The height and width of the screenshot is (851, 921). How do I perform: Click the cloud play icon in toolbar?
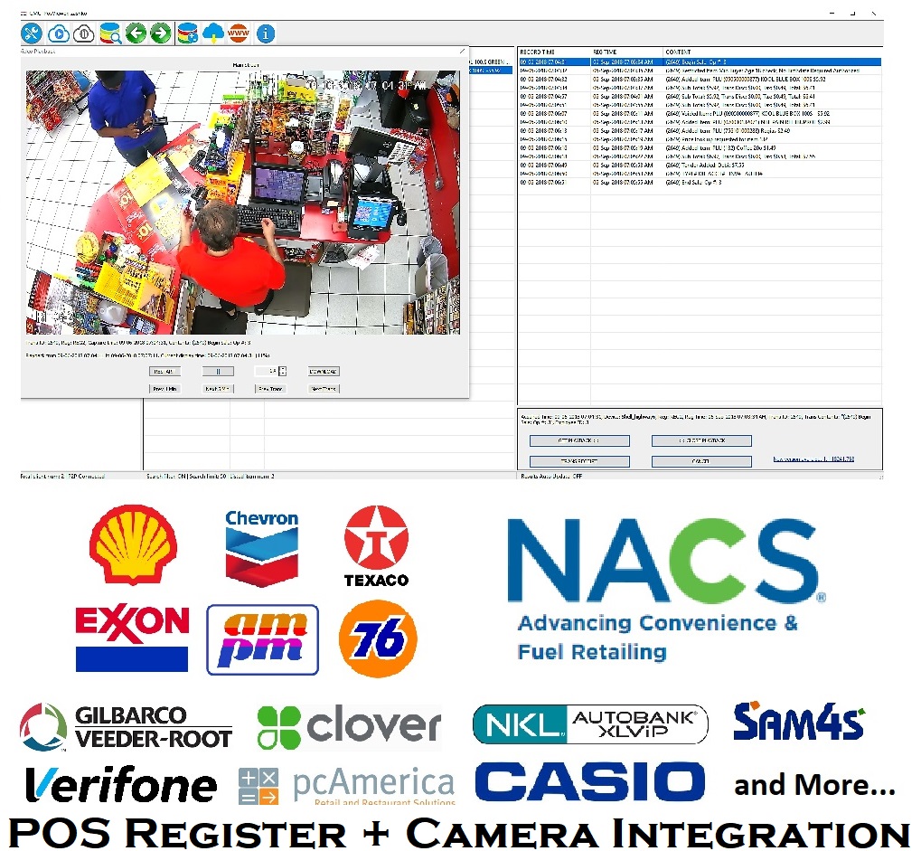(x=58, y=33)
